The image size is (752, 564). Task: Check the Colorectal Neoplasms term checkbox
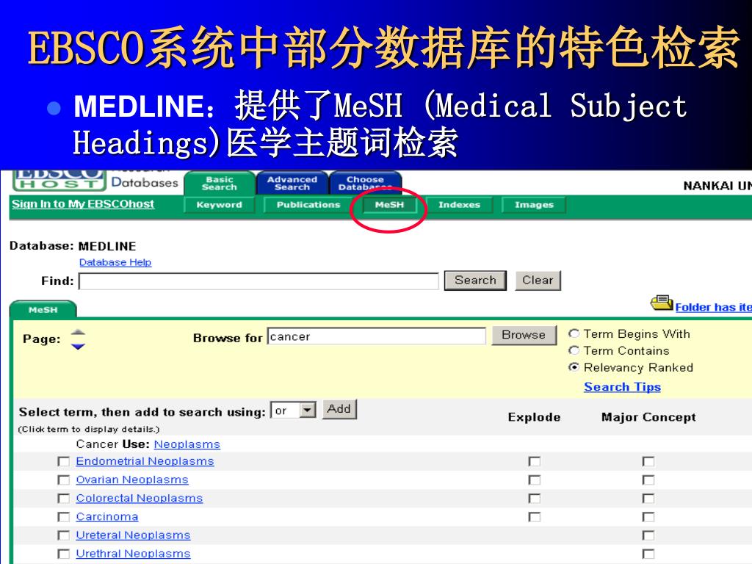(x=63, y=499)
